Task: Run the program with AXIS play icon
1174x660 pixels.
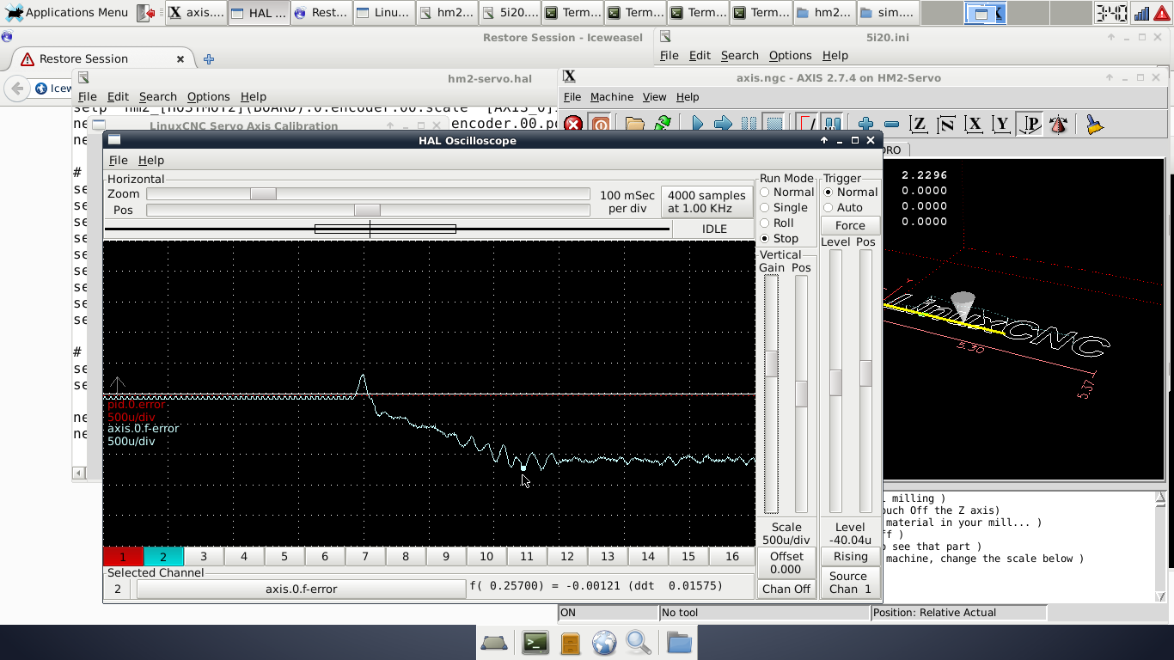Action: 697,125
